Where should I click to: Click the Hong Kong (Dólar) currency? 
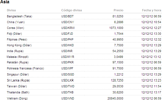point(19,45)
